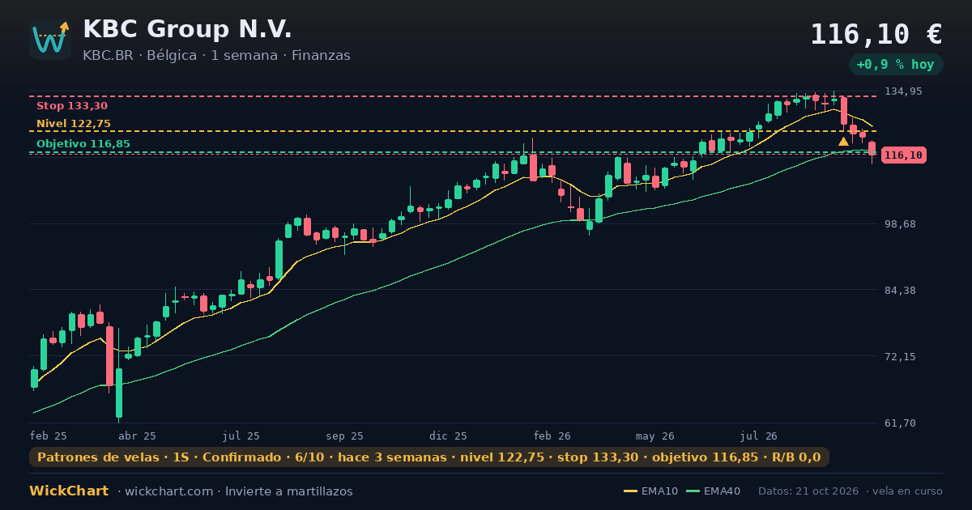Click the yellow EMA10 legend line swatch

point(630,491)
